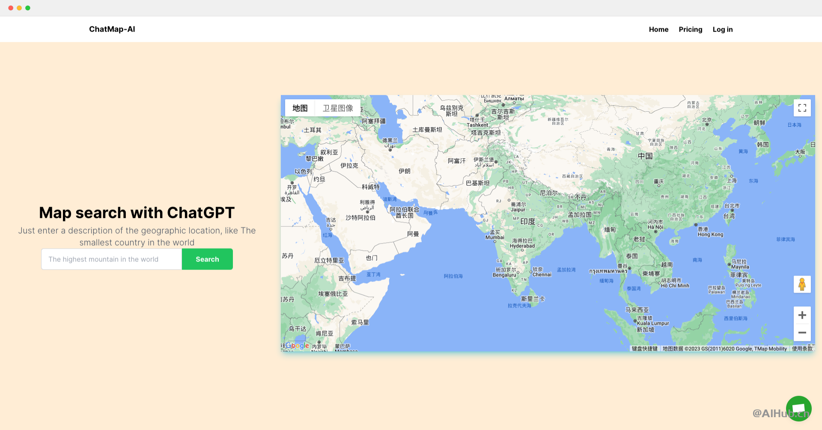Click the Street View pegman icon
Viewport: 822px width, 430px height.
point(802,285)
